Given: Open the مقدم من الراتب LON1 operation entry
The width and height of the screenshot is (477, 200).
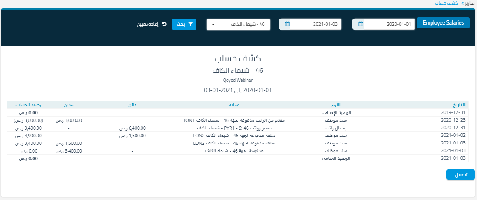Looking at the screenshot, I should [x=234, y=120].
